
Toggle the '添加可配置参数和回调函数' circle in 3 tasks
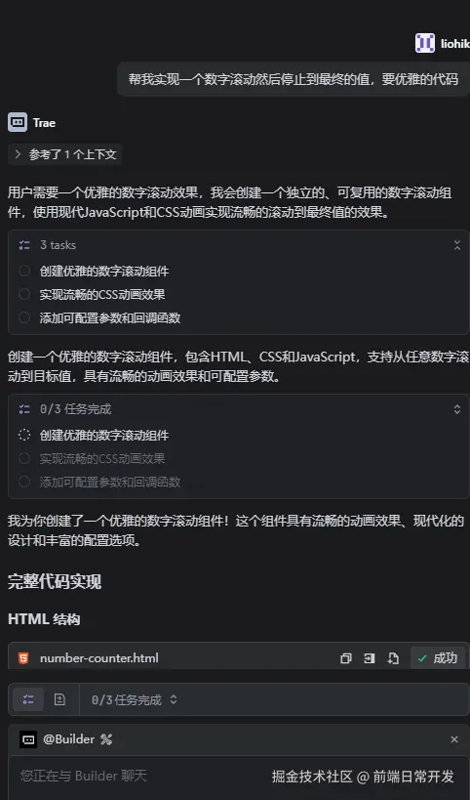(24, 317)
